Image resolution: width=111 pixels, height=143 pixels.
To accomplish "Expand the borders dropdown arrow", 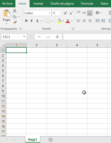I will click(53, 21).
